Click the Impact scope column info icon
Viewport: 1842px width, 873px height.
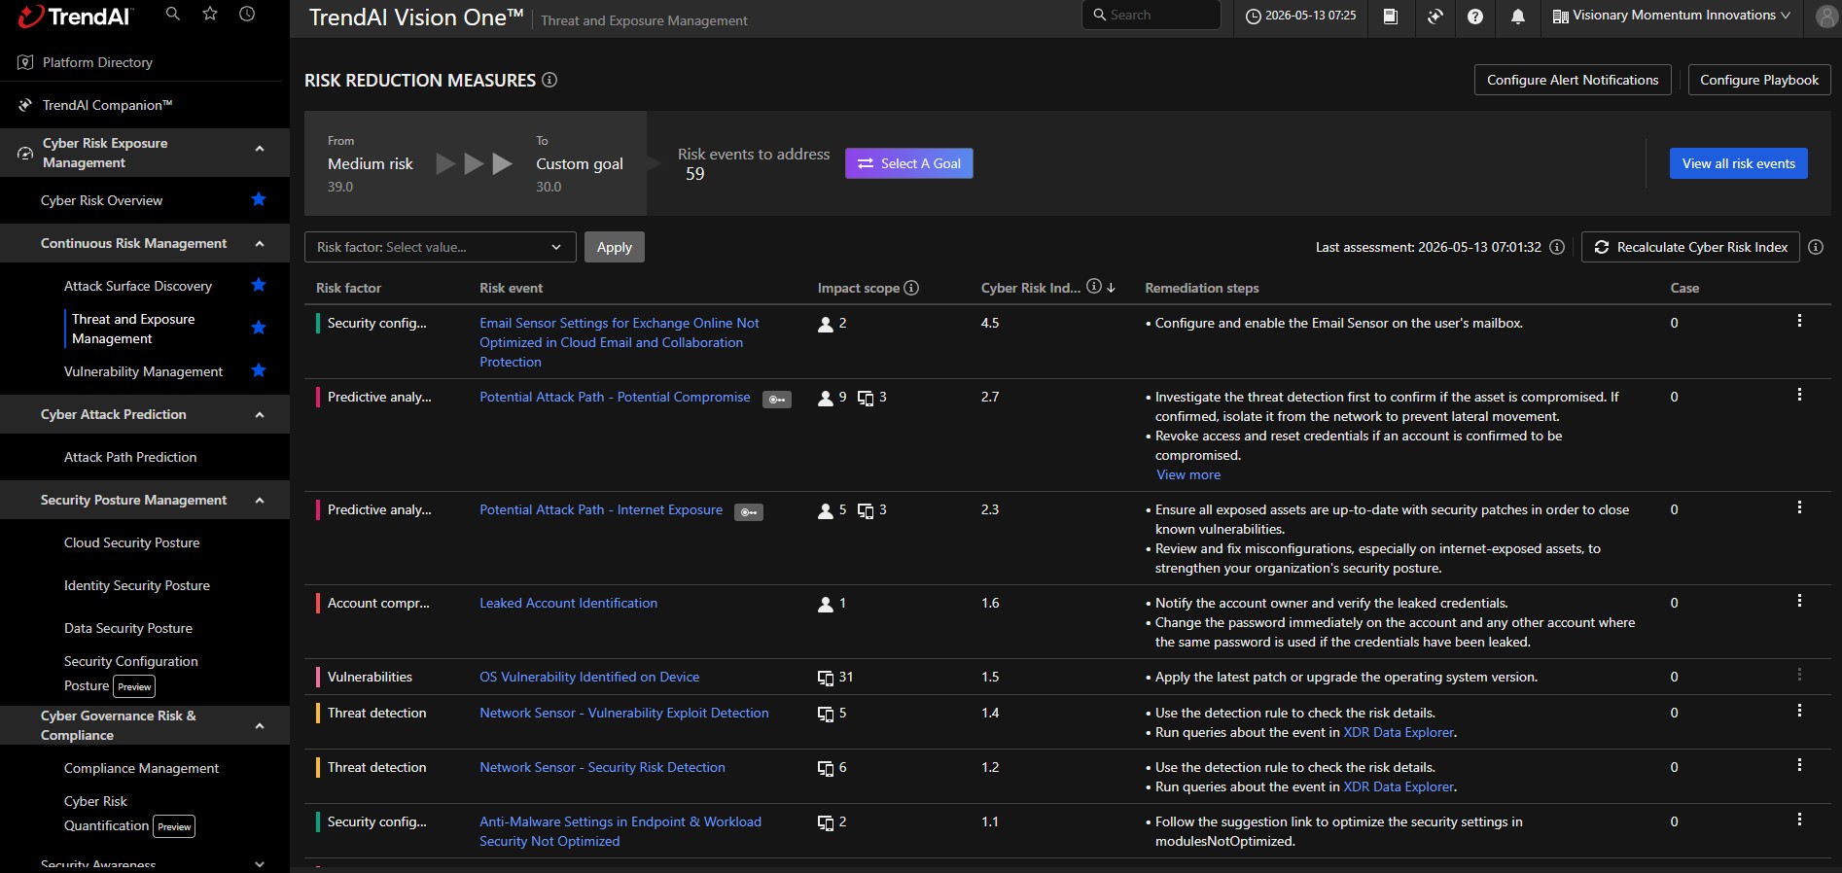911,288
